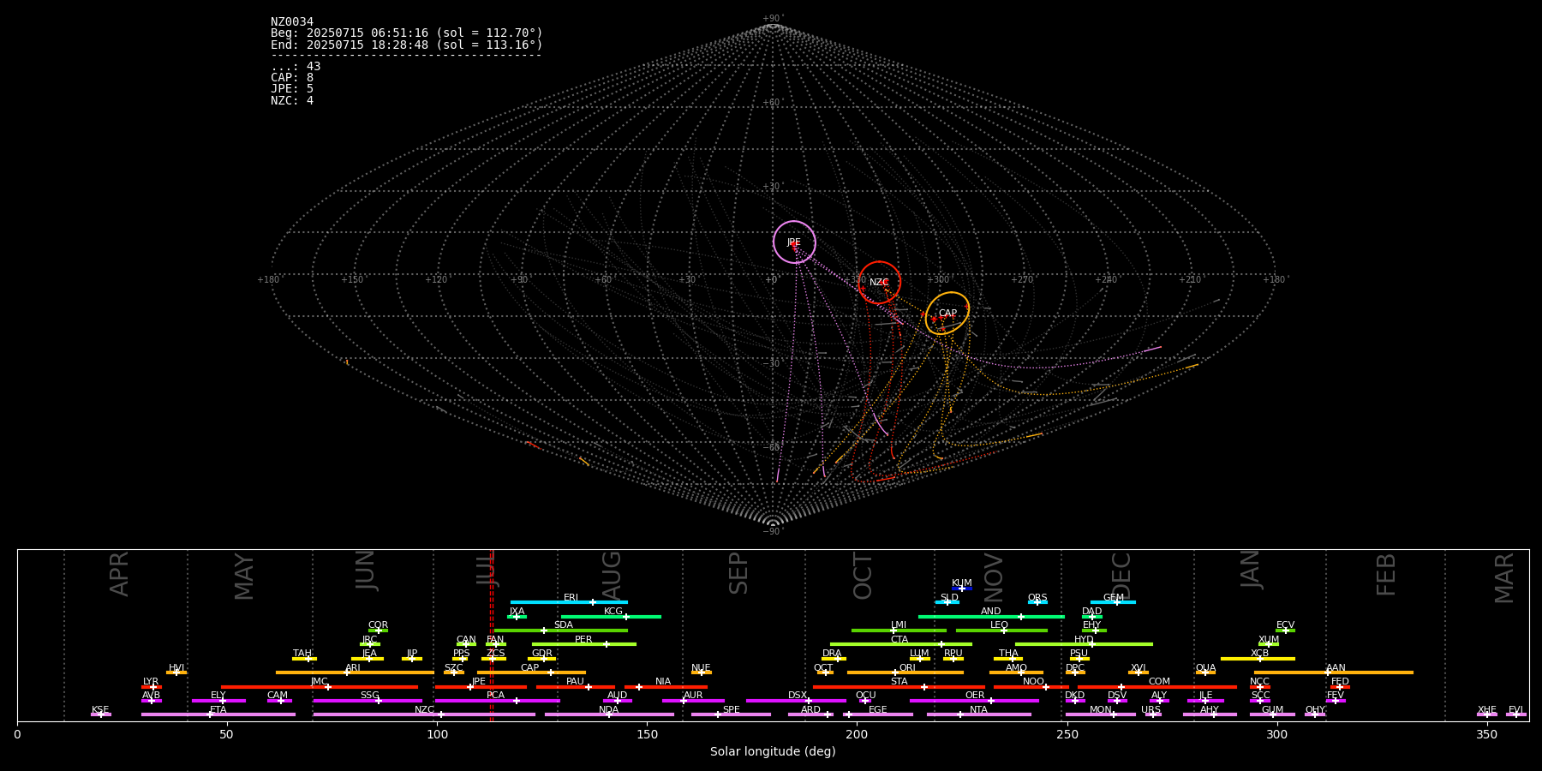
Task: Click the AAN shower bar label
Action: pyautogui.click(x=1336, y=668)
